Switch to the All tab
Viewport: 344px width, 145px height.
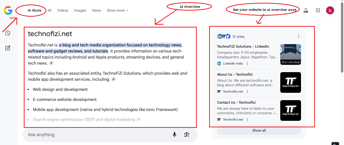[49, 10]
